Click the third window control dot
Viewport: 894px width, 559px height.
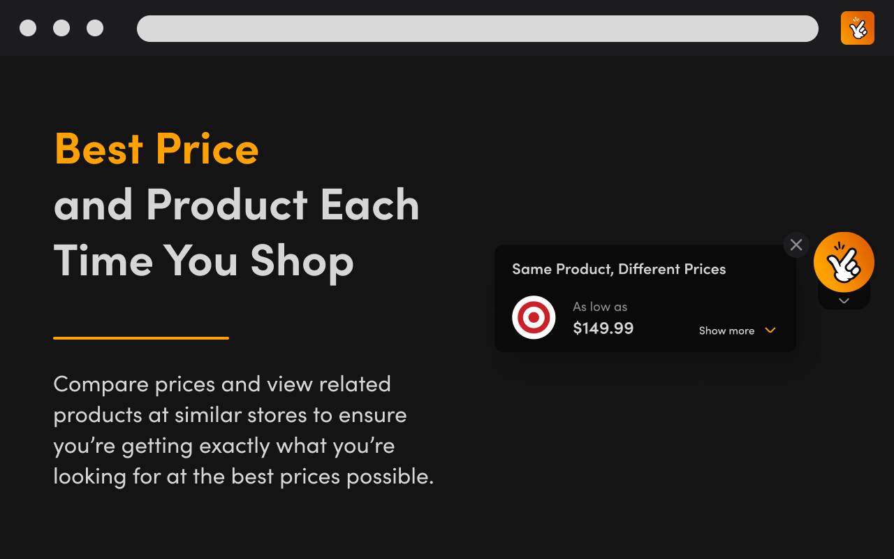(95, 28)
